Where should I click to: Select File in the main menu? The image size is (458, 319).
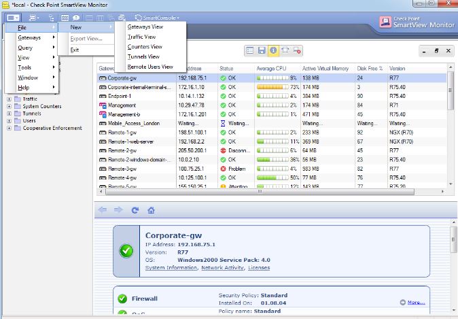[x=32, y=27]
